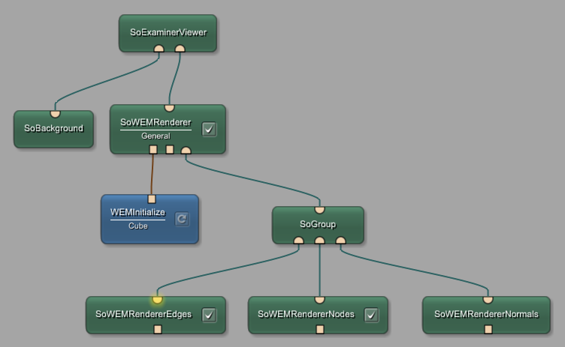Click bottom square connector of SoWEMRendererNormals
This screenshot has height=347, width=565.
click(x=488, y=329)
